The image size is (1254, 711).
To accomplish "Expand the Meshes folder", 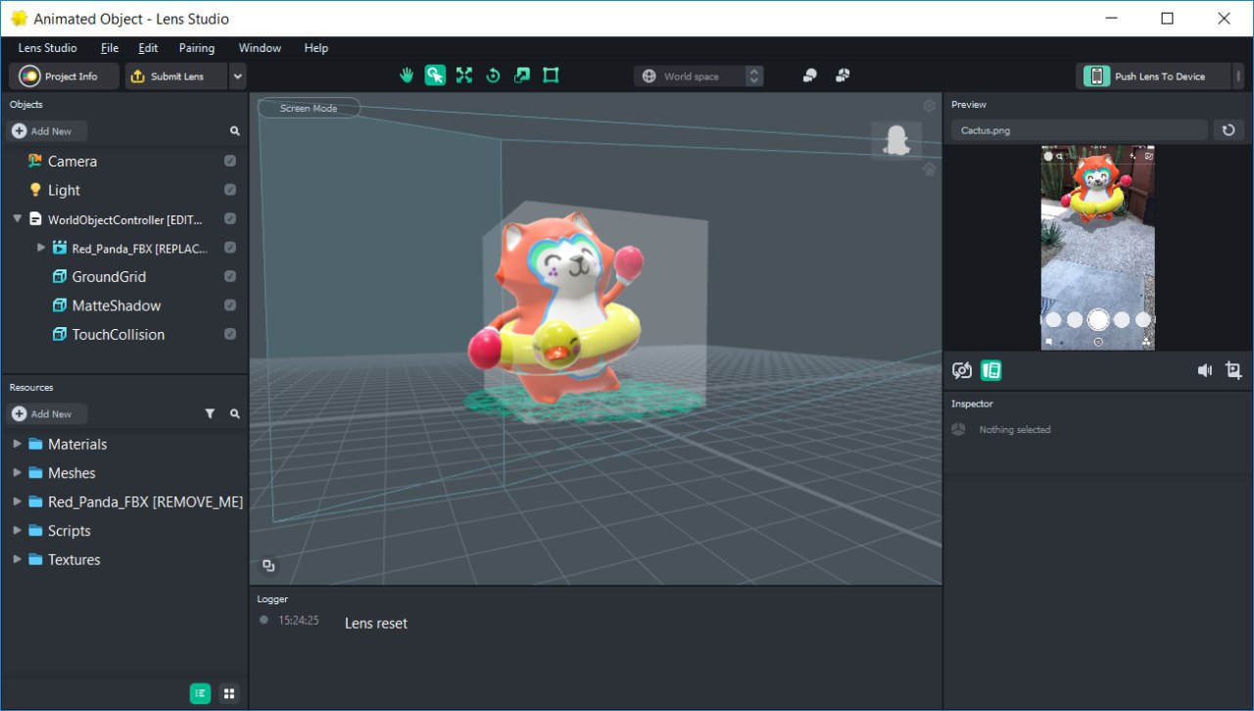I will (x=17, y=473).
